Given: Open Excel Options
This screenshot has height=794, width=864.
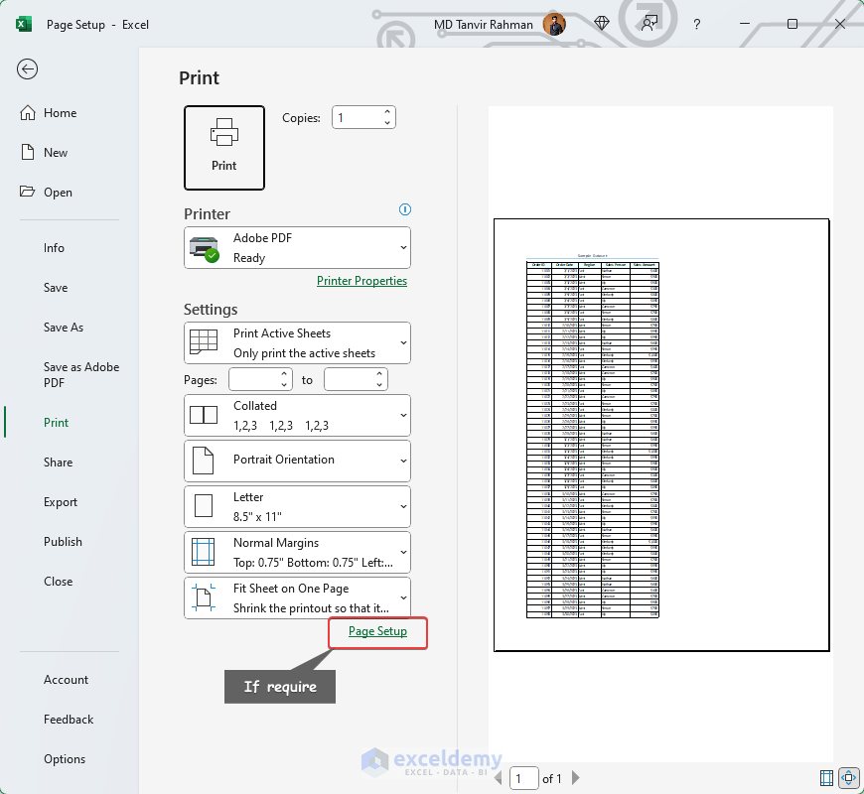Looking at the screenshot, I should (65, 758).
